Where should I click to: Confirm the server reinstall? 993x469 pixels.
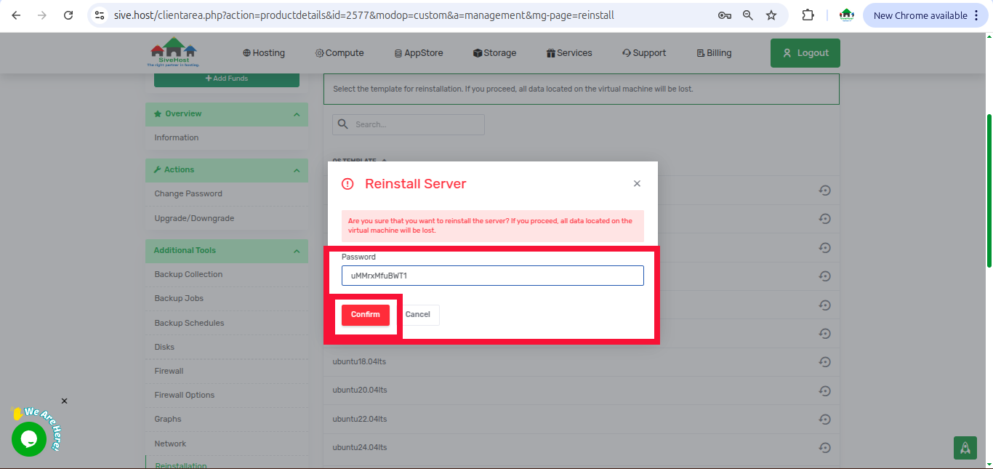click(x=366, y=315)
